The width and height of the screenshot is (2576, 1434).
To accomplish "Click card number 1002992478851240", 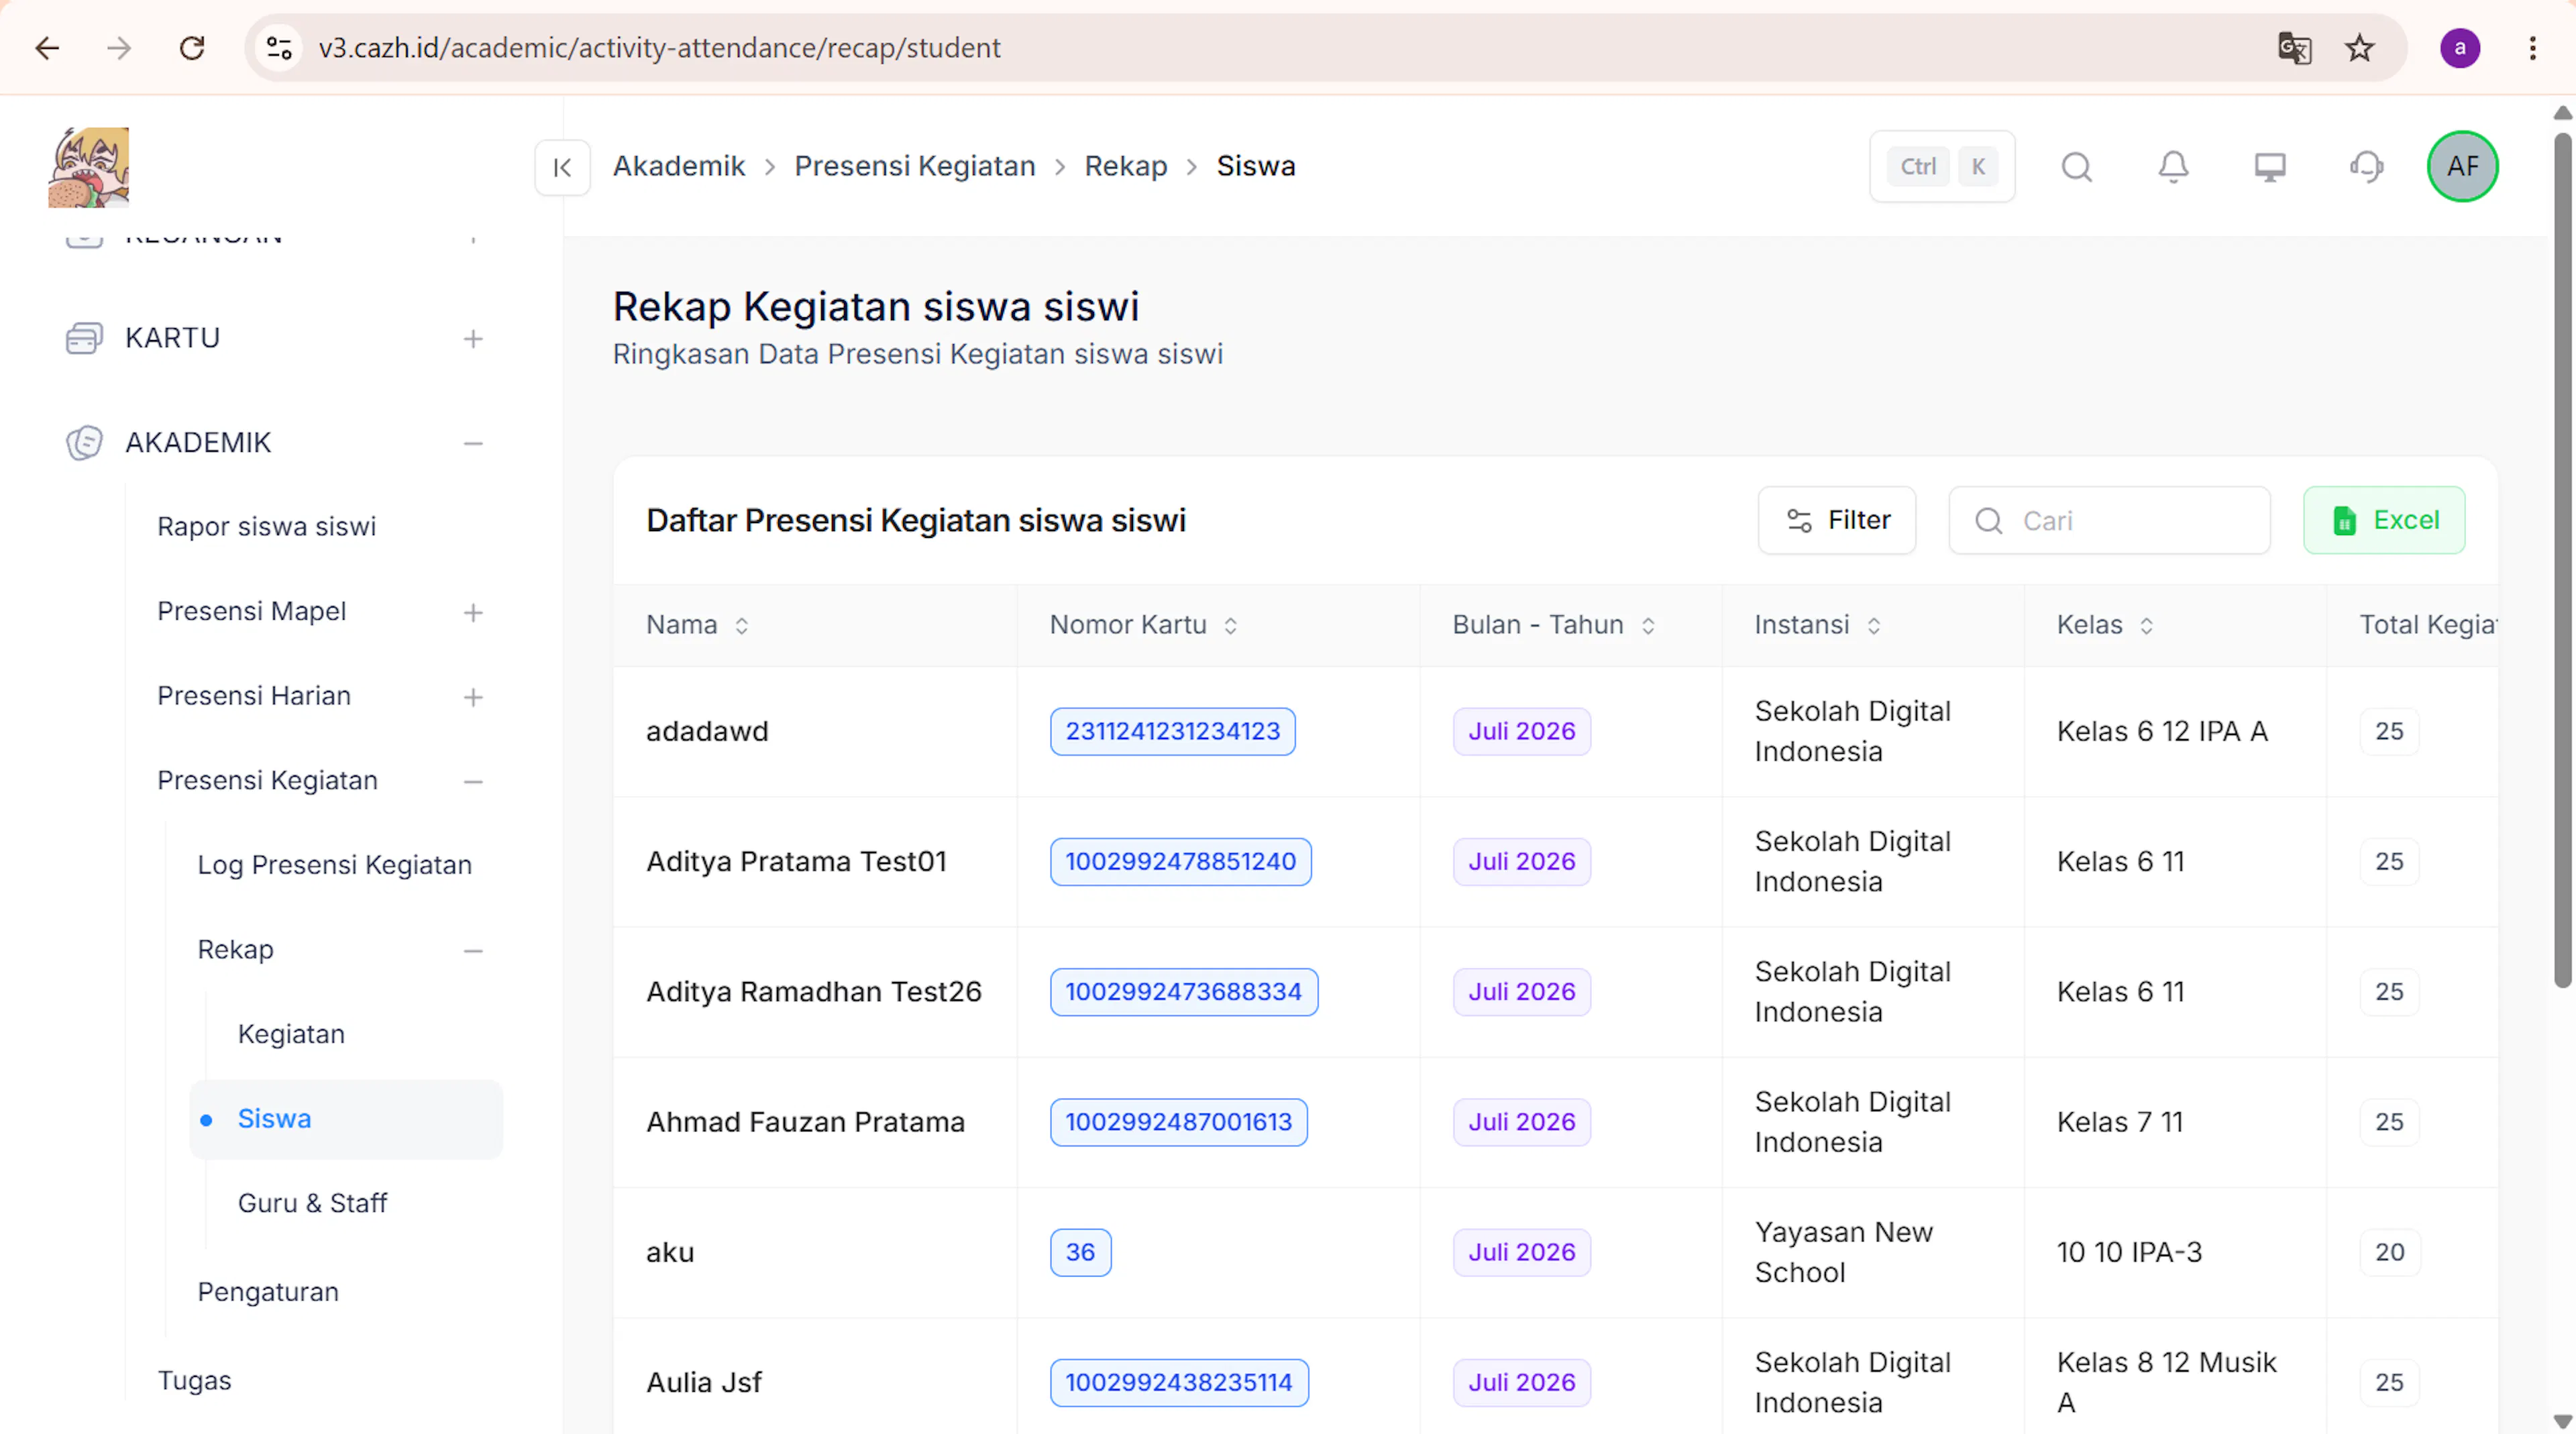I will point(1180,861).
